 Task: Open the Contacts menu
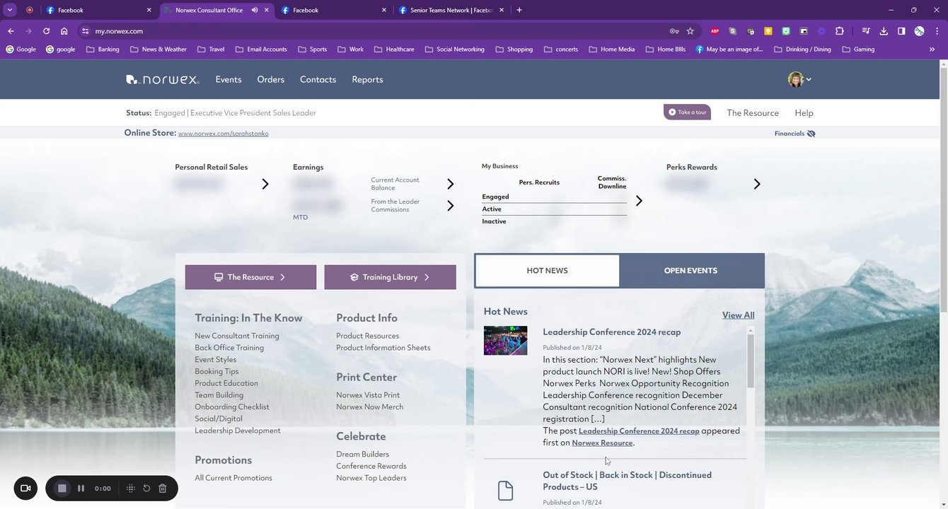(318, 80)
